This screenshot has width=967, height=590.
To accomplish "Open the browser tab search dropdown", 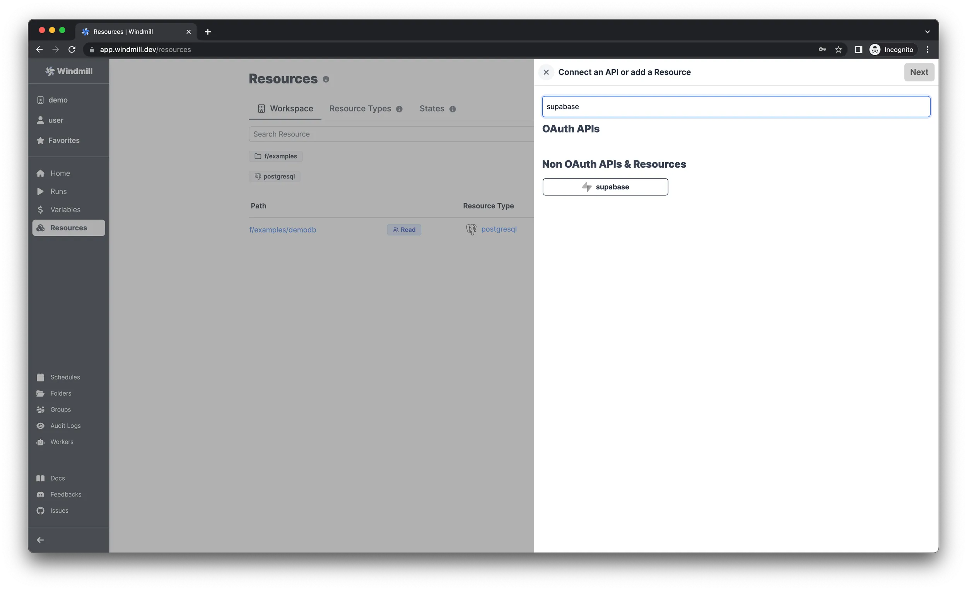I will pos(928,31).
